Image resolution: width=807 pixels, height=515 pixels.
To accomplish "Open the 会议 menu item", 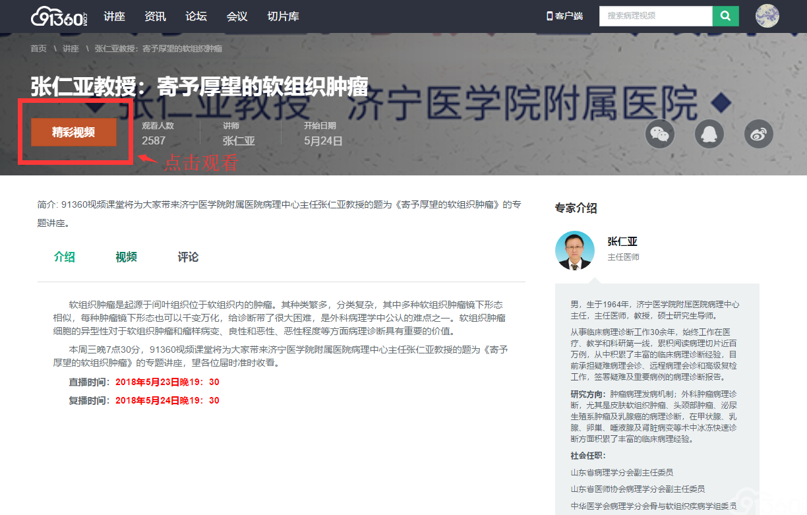I will 237,16.
